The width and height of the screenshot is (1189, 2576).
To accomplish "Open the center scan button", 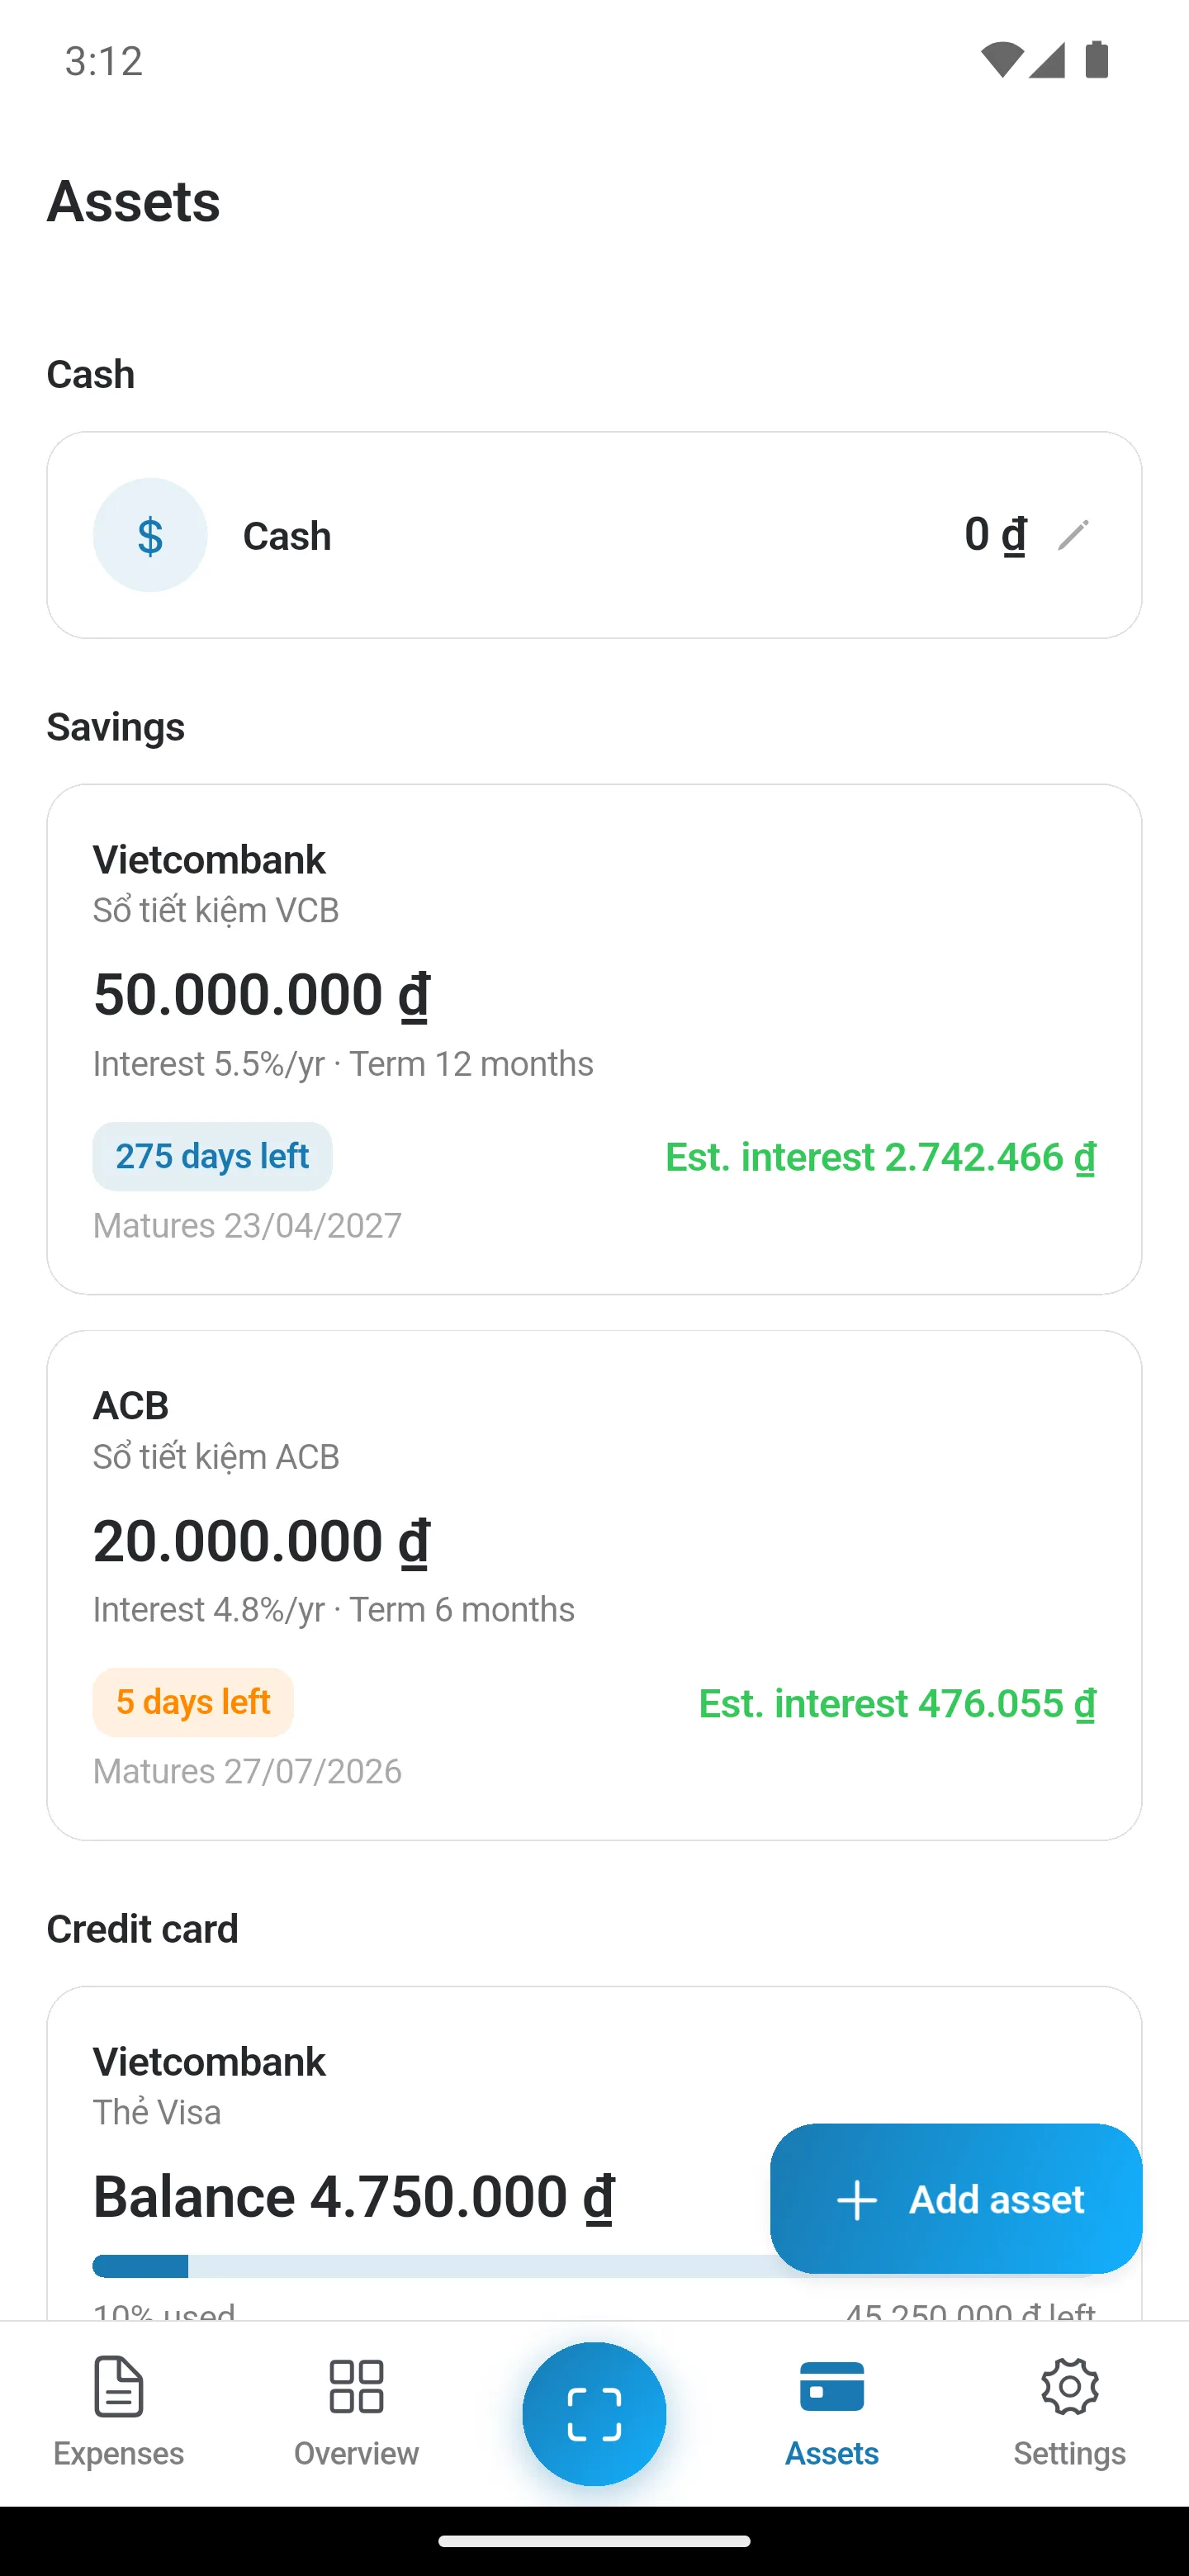I will click(594, 2413).
